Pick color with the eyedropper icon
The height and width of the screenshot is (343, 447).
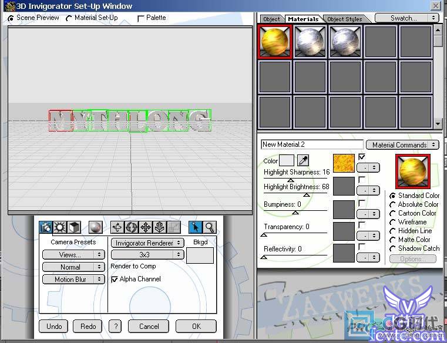[303, 160]
